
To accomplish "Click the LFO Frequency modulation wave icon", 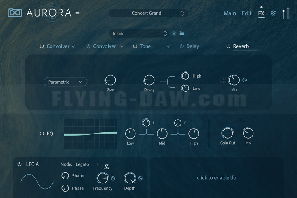I will [113, 178].
